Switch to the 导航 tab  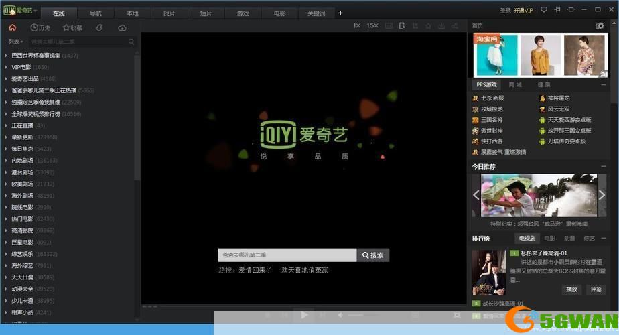[96, 13]
